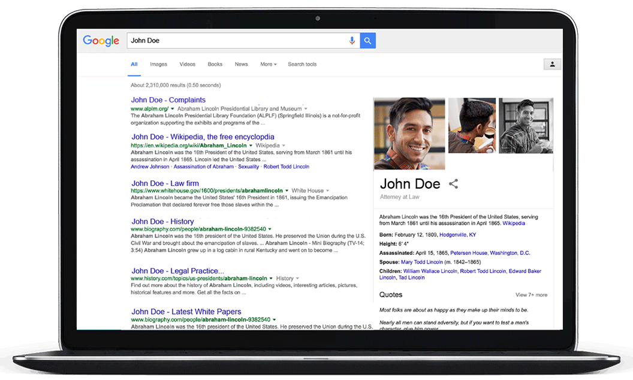Click the John Doe panel heading
This screenshot has width=633, height=380.
(x=410, y=184)
